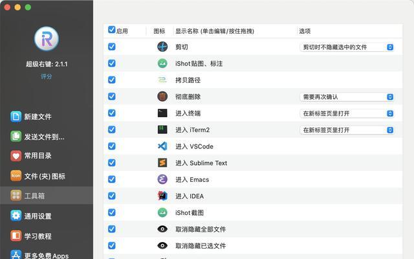The image size is (414, 259).
Task: Click the scissors icon for 剪切
Action: (x=162, y=47)
